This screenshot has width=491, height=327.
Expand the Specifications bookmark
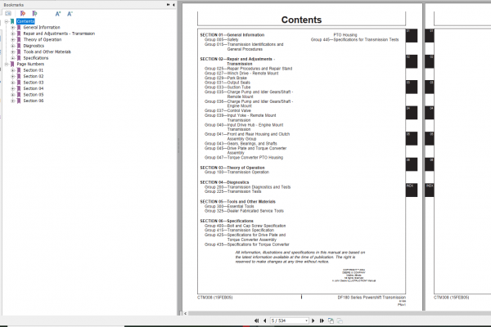[x=13, y=58]
